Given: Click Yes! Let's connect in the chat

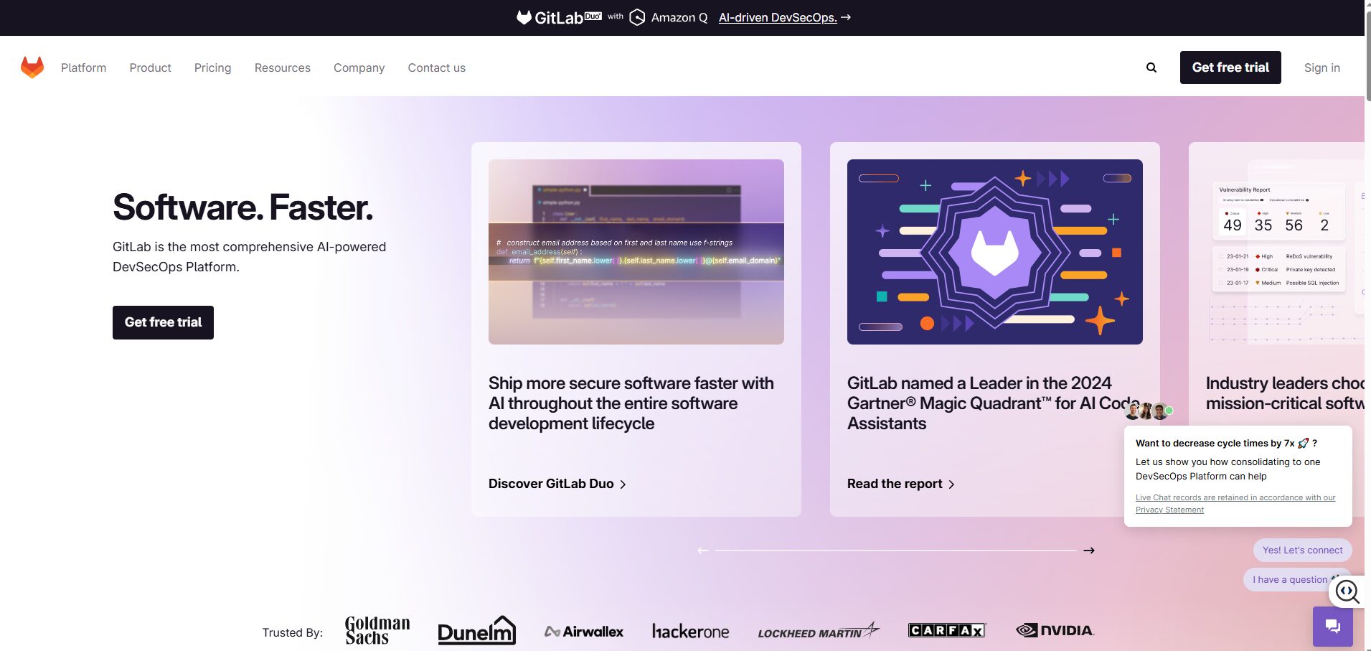Looking at the screenshot, I should [1301, 550].
